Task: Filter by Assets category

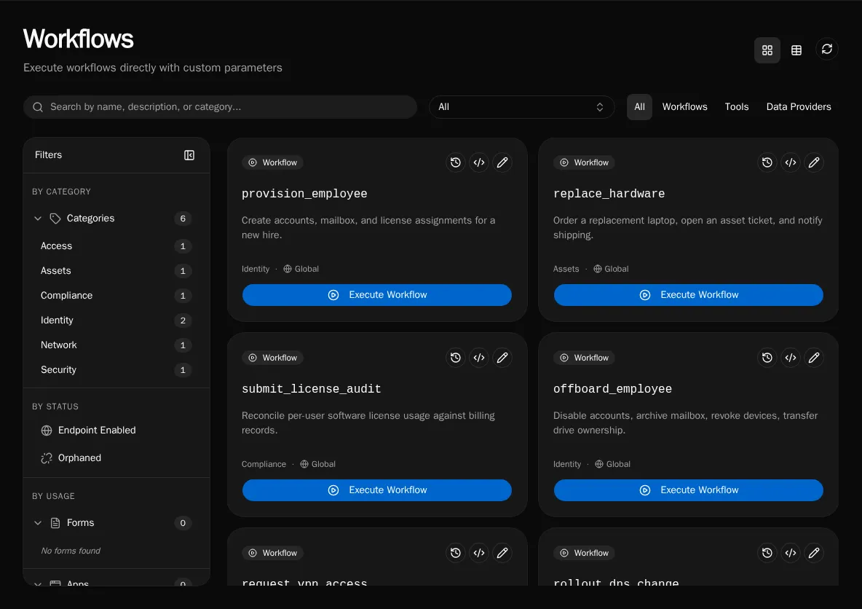Action: click(x=116, y=271)
